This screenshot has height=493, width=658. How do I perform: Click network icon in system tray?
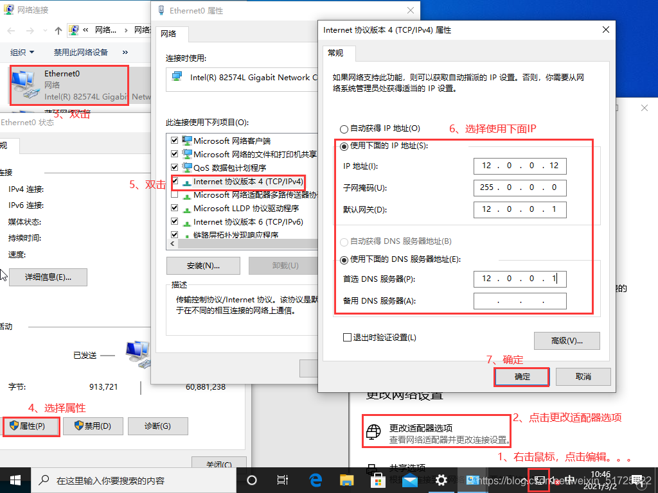pyautogui.click(x=539, y=480)
